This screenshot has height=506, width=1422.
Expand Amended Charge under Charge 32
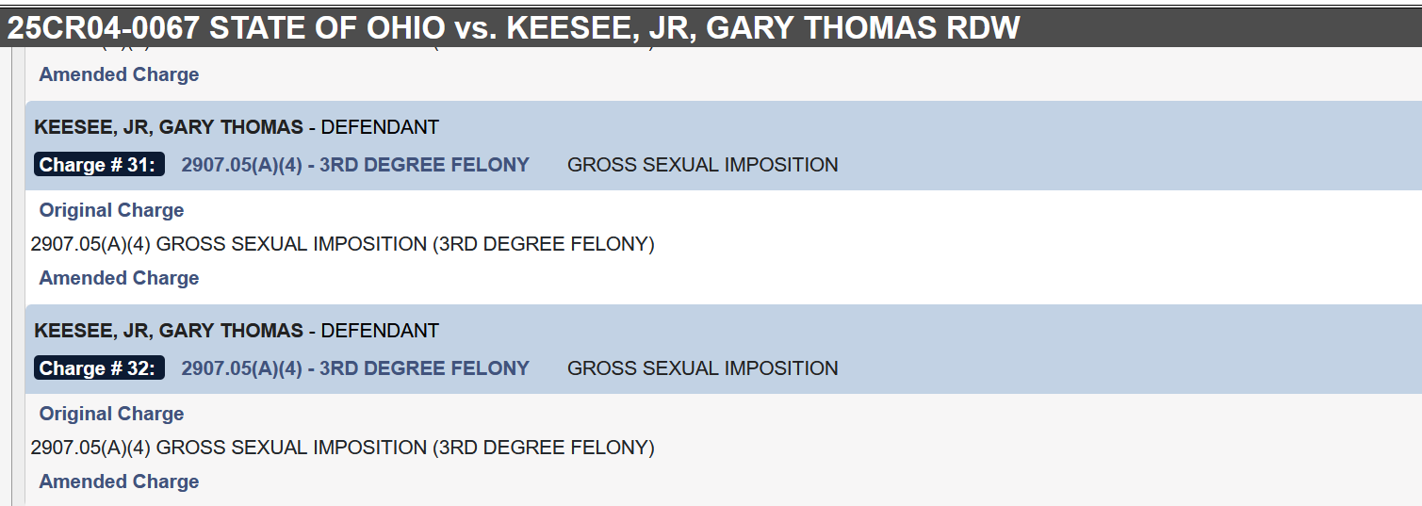(x=119, y=482)
